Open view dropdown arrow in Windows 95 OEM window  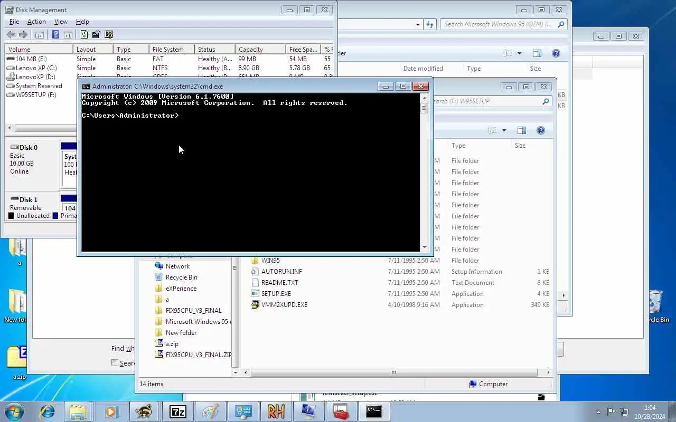tap(519, 53)
